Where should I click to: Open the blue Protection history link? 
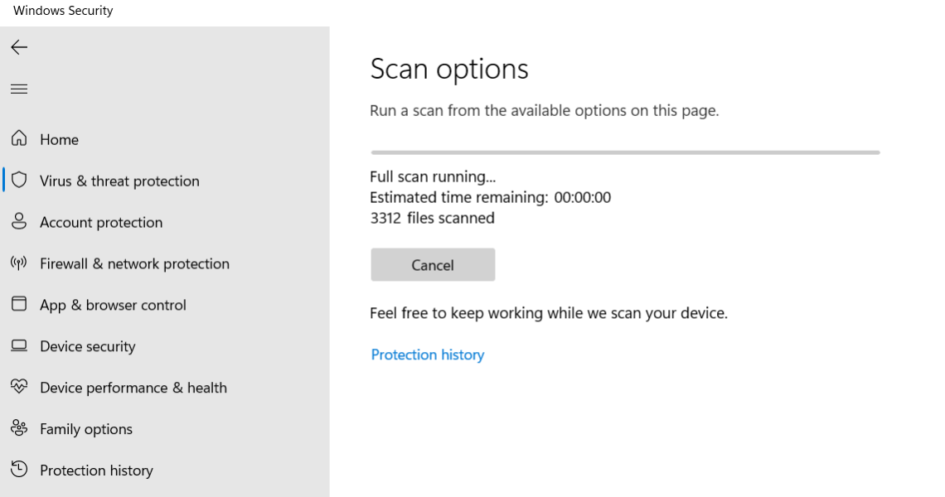point(427,355)
